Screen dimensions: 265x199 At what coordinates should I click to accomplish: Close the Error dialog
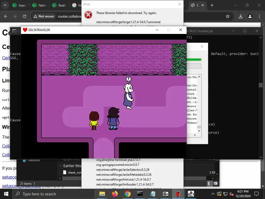pyautogui.click(x=180, y=4)
